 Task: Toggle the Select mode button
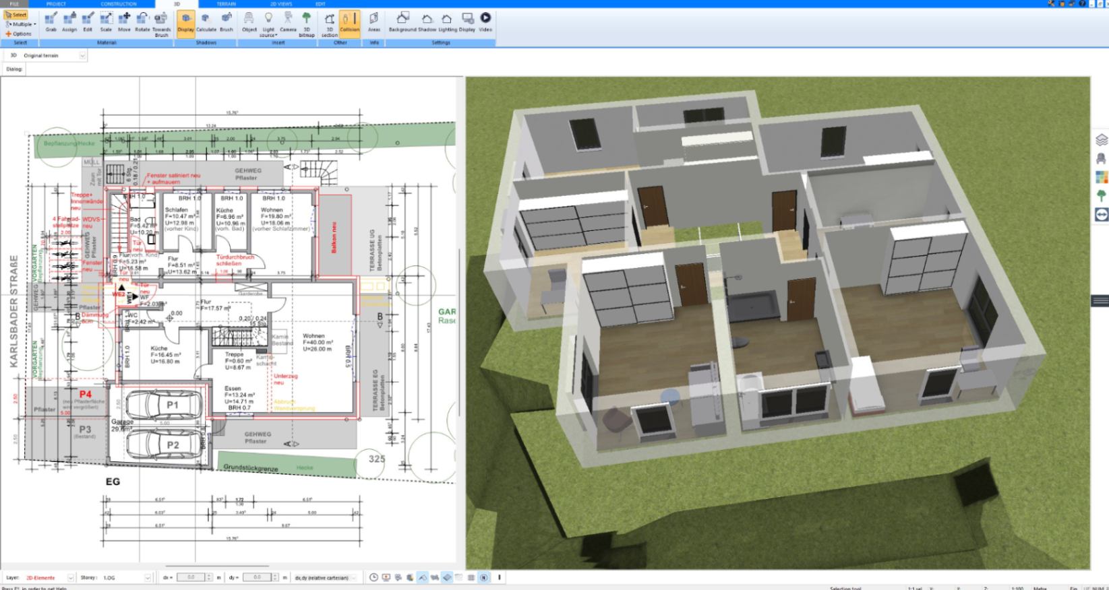coord(16,15)
